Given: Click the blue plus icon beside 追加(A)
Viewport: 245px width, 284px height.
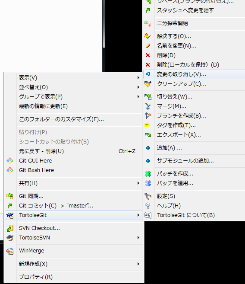Looking at the screenshot, I should 148,148.
